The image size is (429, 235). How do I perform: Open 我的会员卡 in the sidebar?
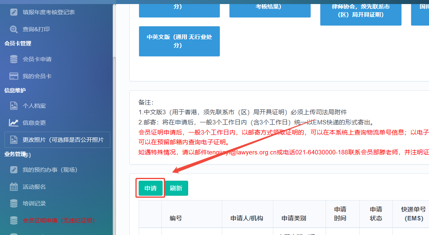[x=37, y=76]
